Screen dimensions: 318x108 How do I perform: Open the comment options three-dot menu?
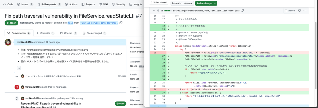pos(121,42)
